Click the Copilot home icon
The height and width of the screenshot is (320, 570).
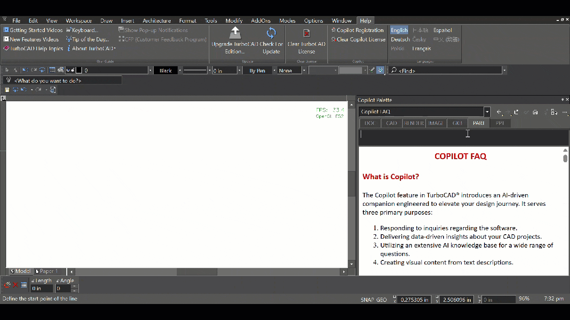[535, 112]
